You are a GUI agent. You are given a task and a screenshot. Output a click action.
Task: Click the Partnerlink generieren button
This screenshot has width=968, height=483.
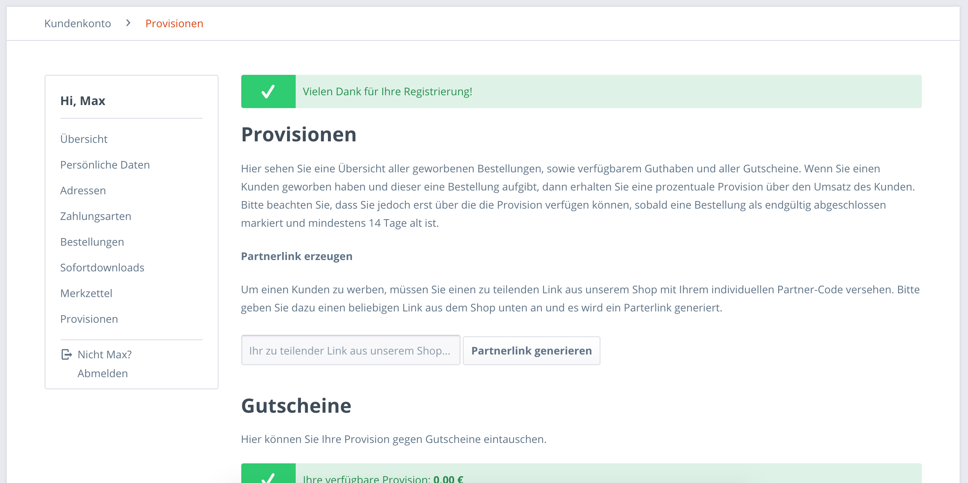tap(531, 351)
